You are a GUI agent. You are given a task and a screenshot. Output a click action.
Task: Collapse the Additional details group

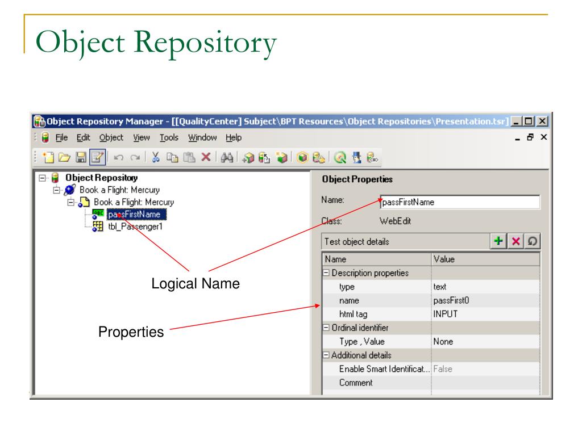coord(326,355)
